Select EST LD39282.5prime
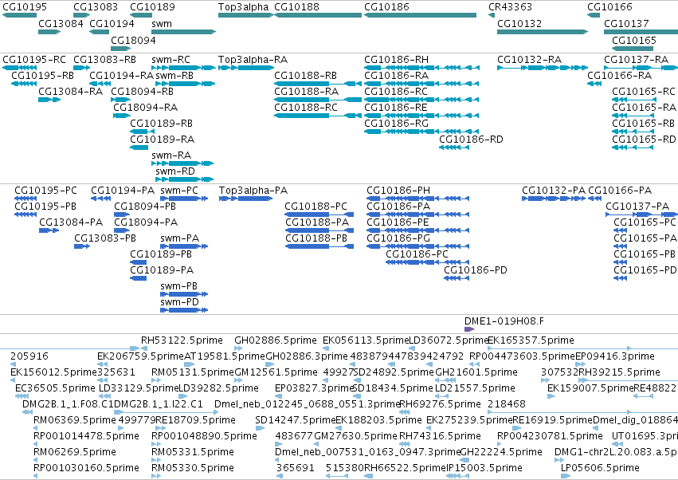This screenshot has height=480, width=678. pos(218,388)
